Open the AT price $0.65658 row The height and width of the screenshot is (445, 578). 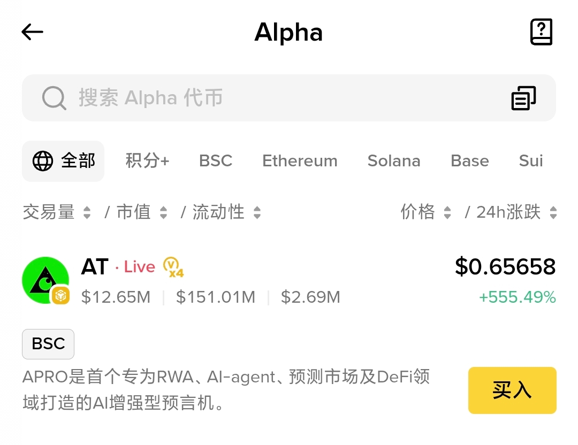pyautogui.click(x=505, y=267)
